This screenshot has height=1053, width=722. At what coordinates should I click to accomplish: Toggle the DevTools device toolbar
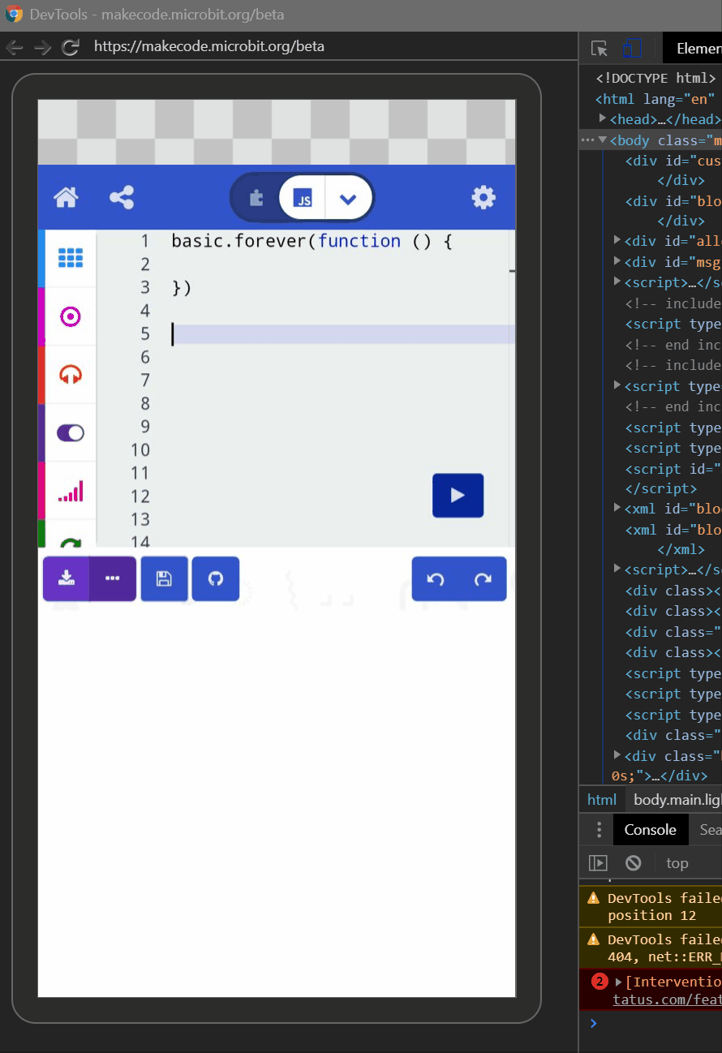(x=632, y=49)
